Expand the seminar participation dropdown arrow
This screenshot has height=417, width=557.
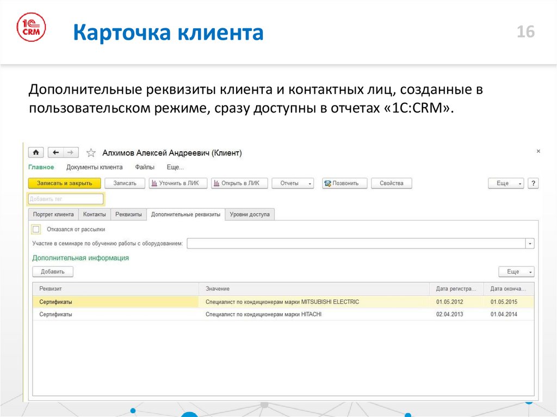[530, 244]
